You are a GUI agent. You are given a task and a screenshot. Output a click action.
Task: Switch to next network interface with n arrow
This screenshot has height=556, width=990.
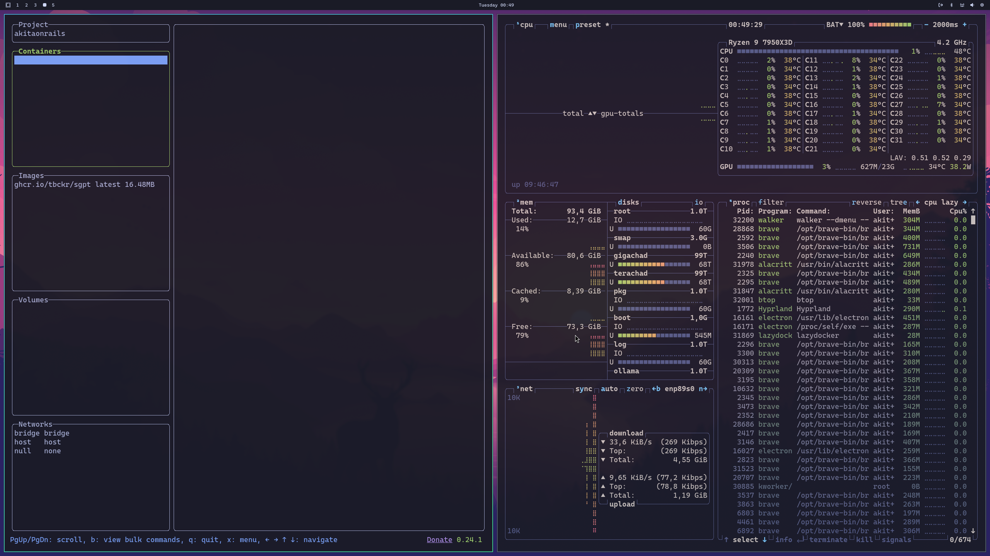(703, 389)
